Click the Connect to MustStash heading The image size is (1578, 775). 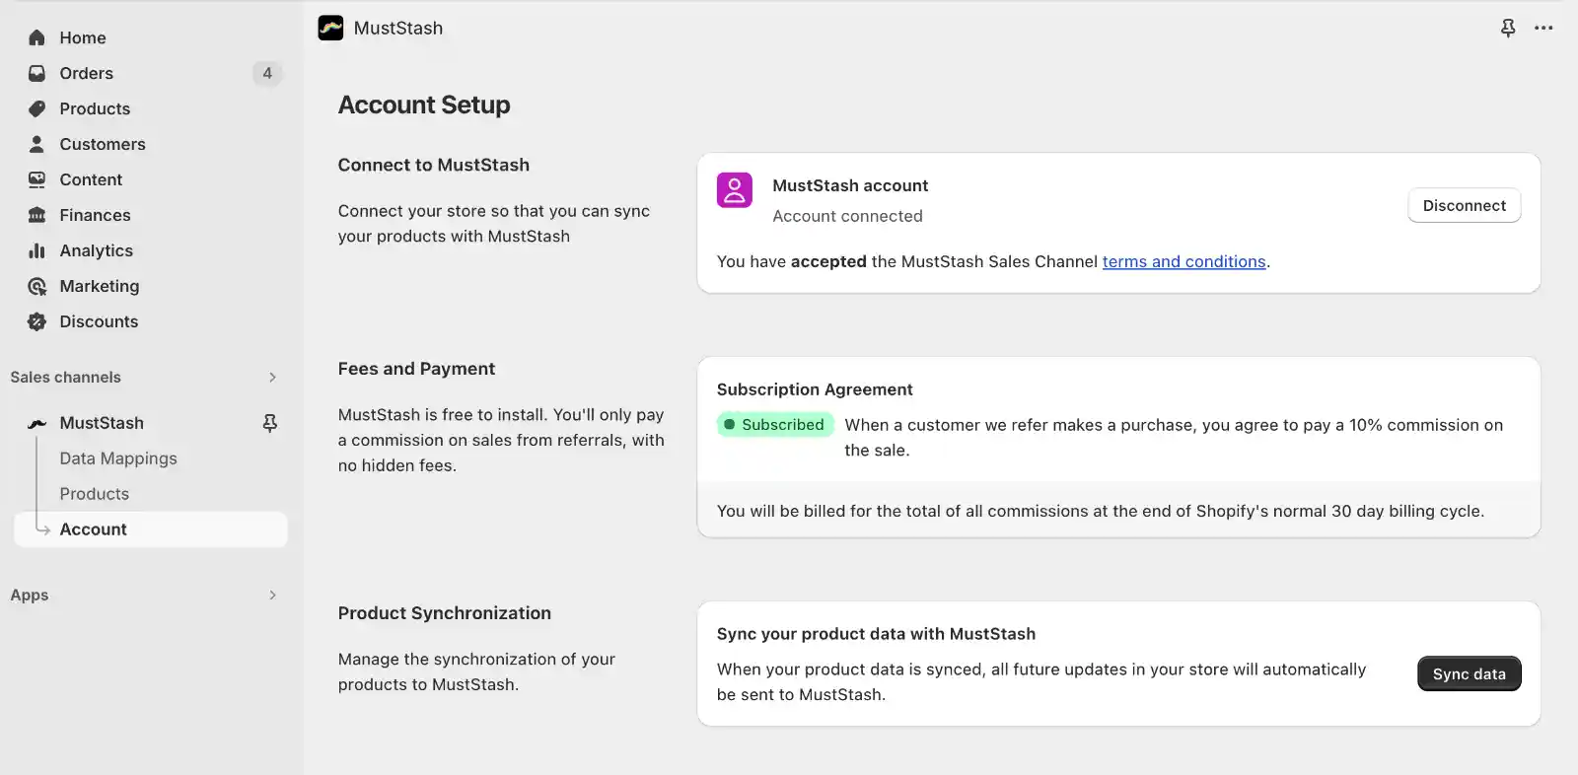click(434, 165)
